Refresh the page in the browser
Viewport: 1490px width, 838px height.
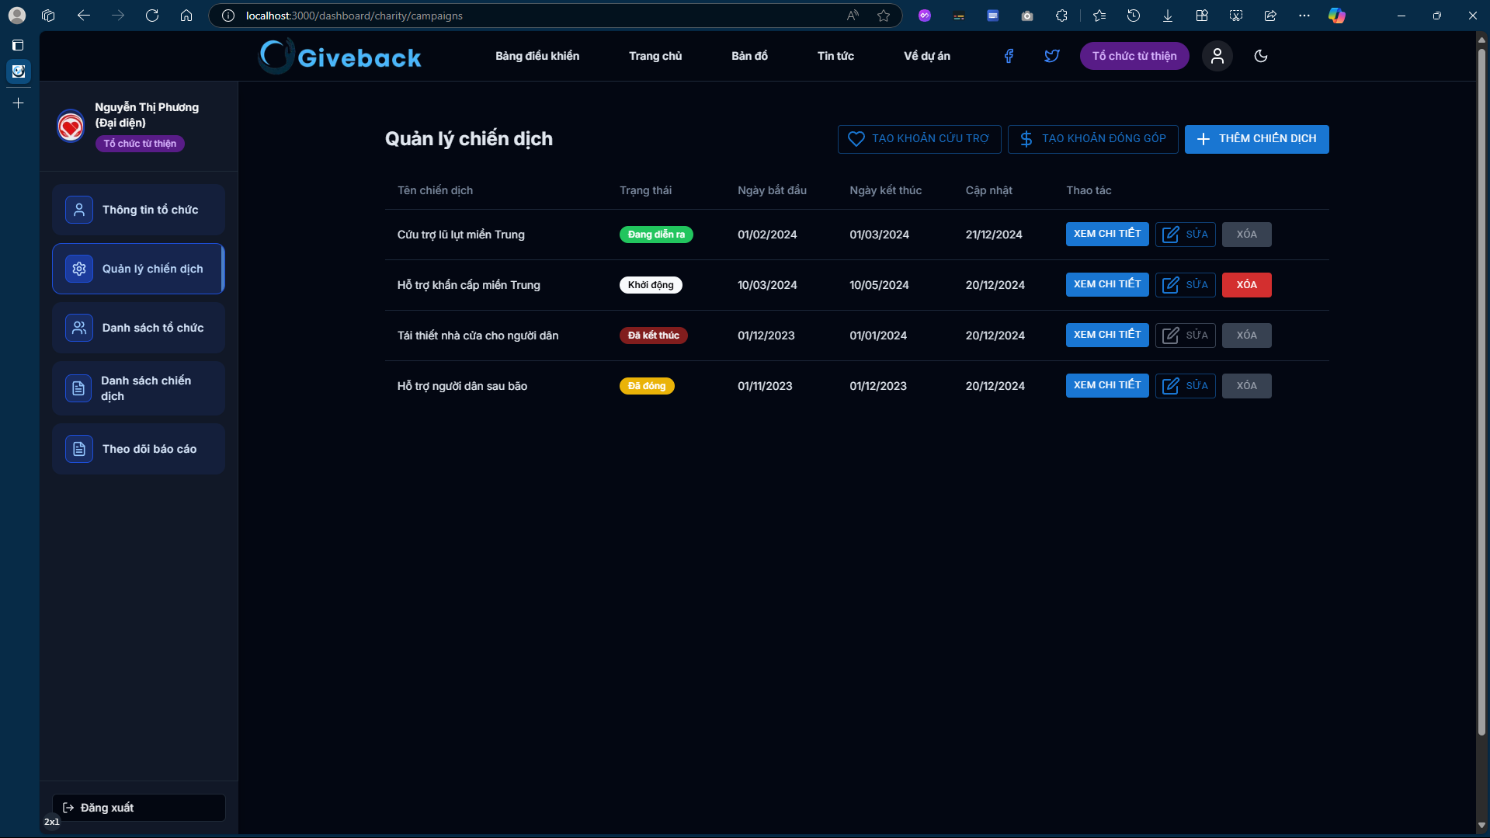click(152, 16)
